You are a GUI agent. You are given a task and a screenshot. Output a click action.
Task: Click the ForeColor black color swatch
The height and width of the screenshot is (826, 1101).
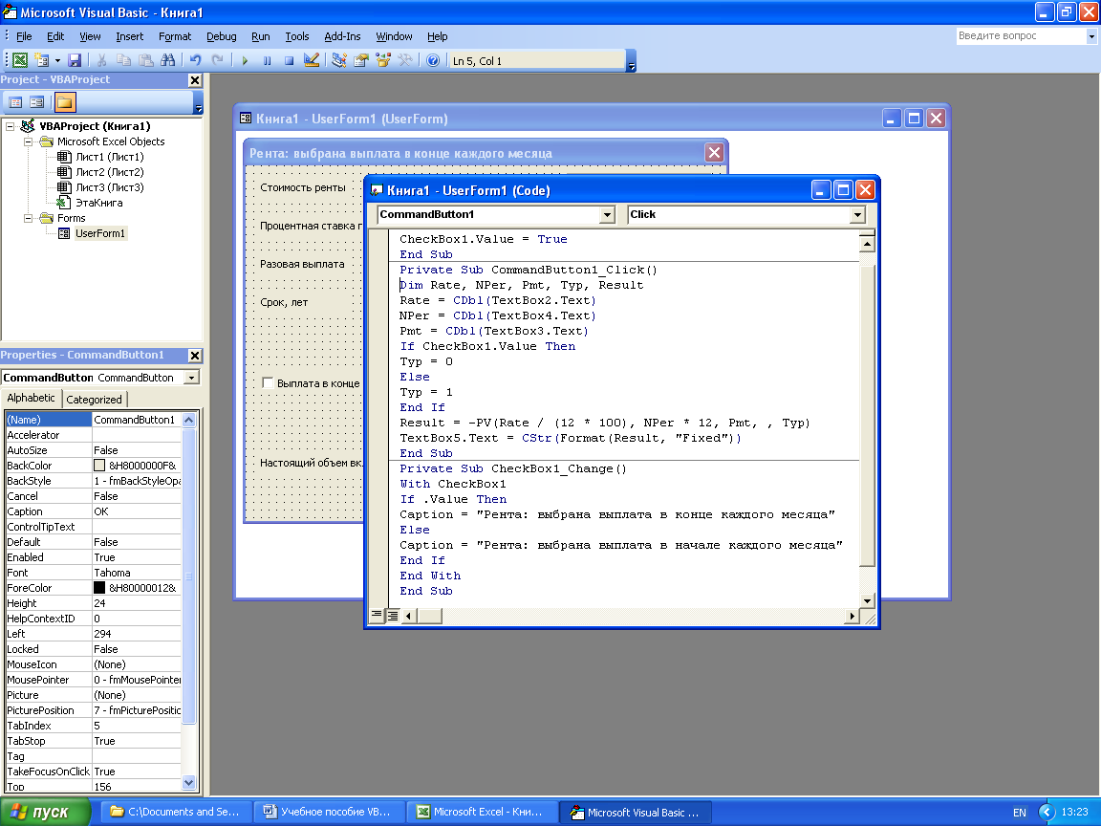click(99, 588)
